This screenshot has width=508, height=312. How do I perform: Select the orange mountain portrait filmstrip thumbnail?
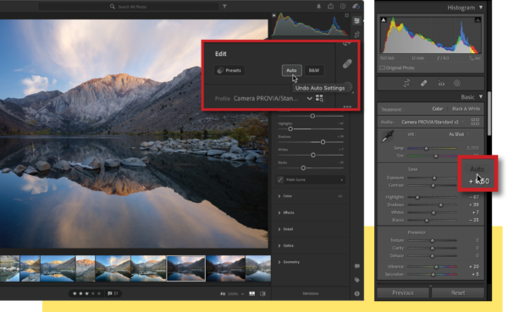[x=86, y=268]
